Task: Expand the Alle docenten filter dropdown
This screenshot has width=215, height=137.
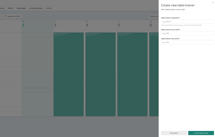Action: tap(154, 16)
